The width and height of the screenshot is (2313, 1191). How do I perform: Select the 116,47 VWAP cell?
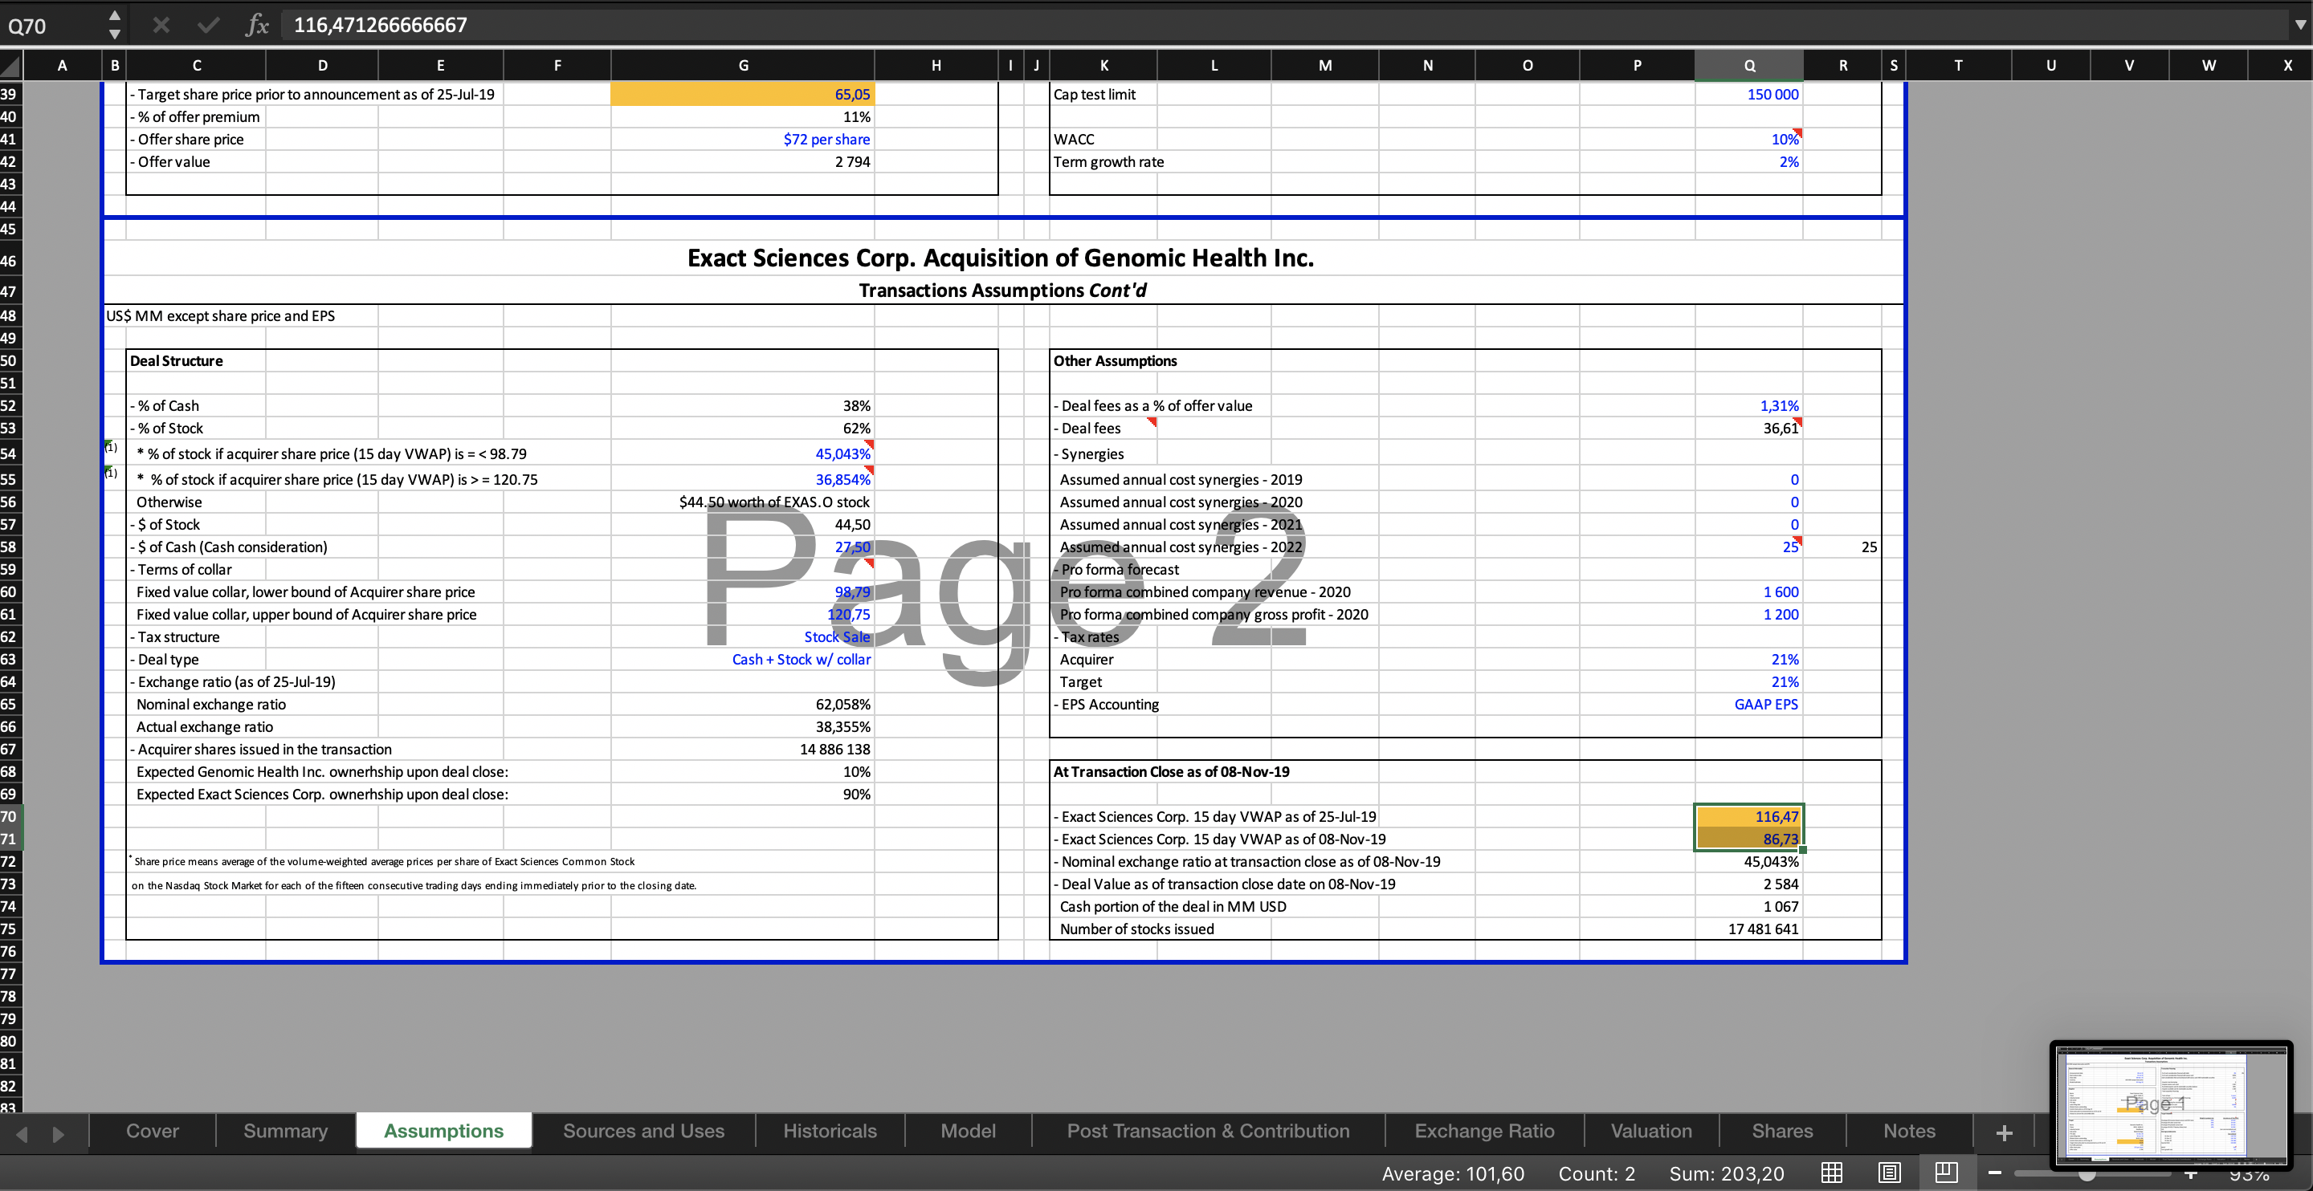(1749, 817)
